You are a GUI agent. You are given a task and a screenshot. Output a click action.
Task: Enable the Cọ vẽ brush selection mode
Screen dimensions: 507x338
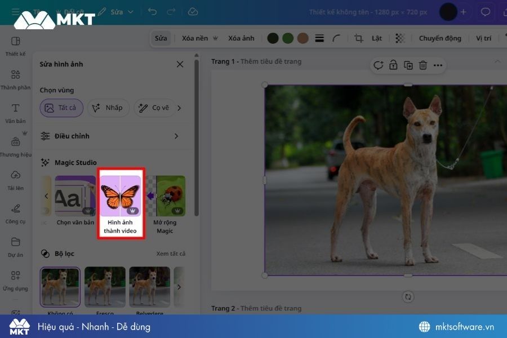pyautogui.click(x=154, y=108)
